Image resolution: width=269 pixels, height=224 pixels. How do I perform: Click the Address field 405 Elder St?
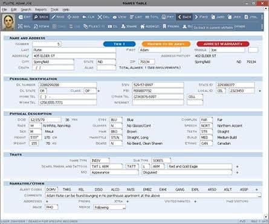(x=74, y=56)
